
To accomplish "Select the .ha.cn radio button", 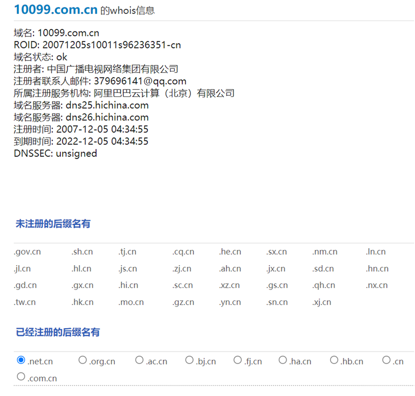I will pos(283,360).
